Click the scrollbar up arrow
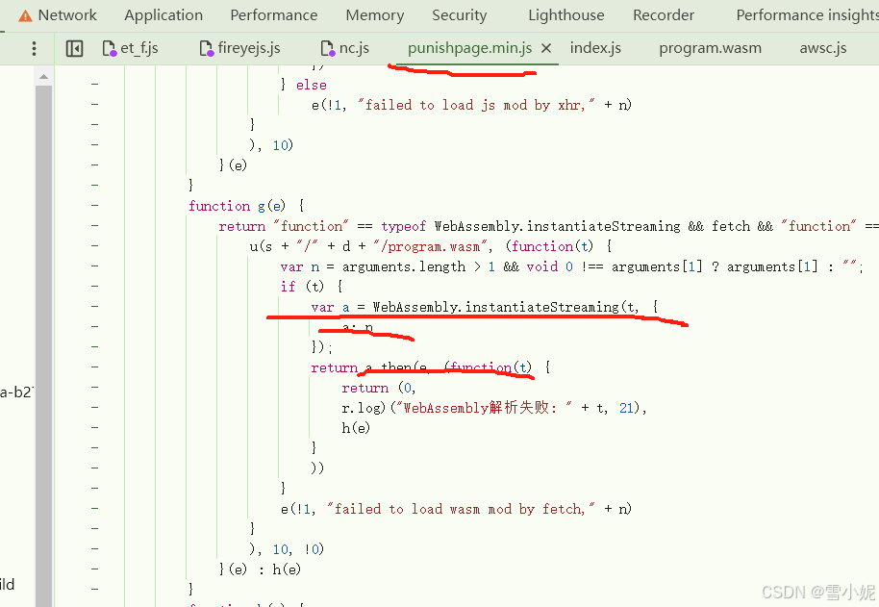 point(43,77)
